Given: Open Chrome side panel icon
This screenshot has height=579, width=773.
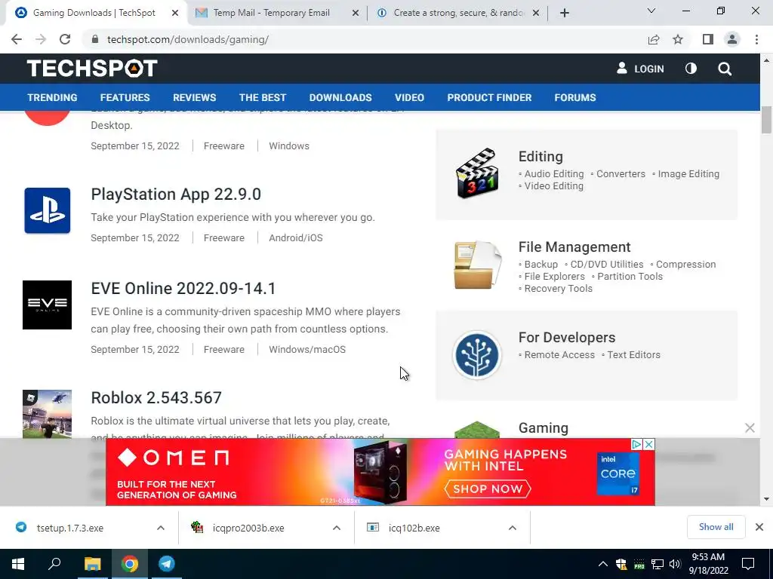Looking at the screenshot, I should click(708, 39).
